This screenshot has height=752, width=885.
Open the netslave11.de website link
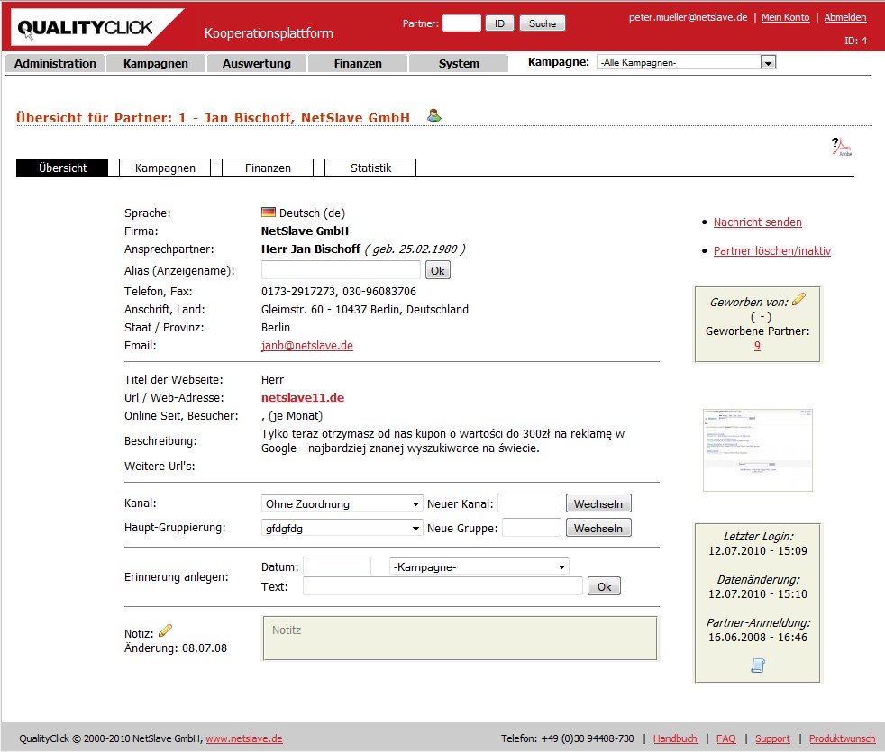click(303, 398)
